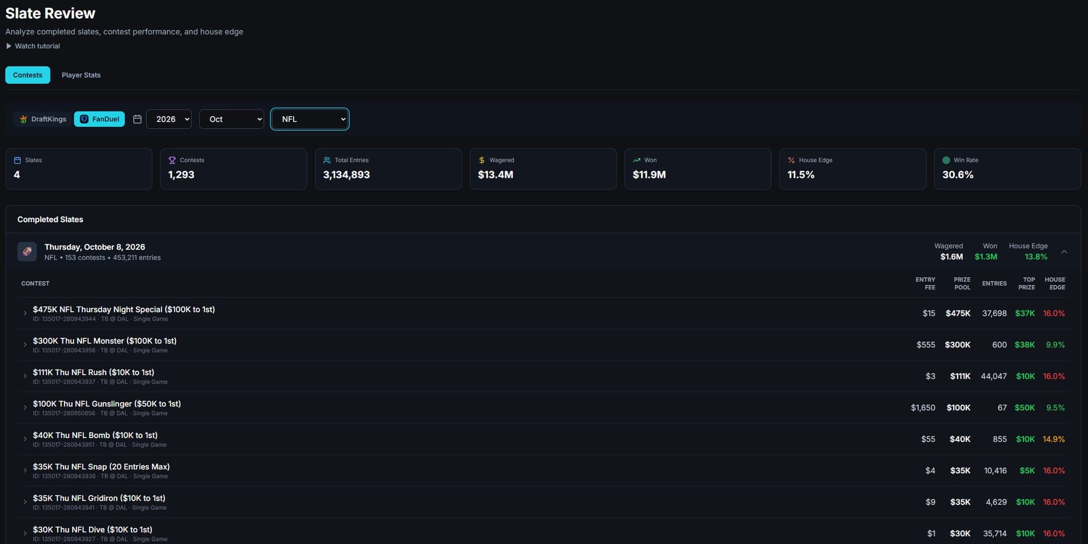Click the $1.3M slate won value
The width and height of the screenshot is (1088, 544).
point(986,257)
